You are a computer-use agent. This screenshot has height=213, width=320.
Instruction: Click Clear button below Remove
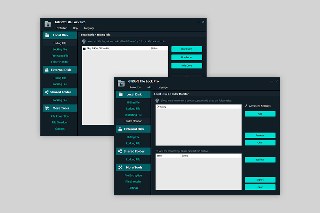pyautogui.click(x=260, y=142)
